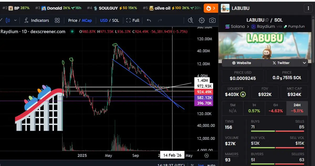Click the PRICE in SOL value box
The image size is (315, 166).
(287, 76)
